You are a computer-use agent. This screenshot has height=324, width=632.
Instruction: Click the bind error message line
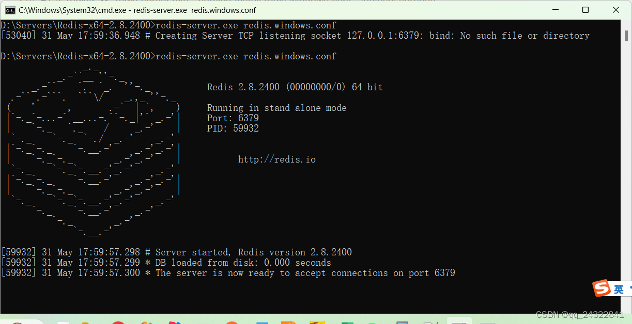295,35
